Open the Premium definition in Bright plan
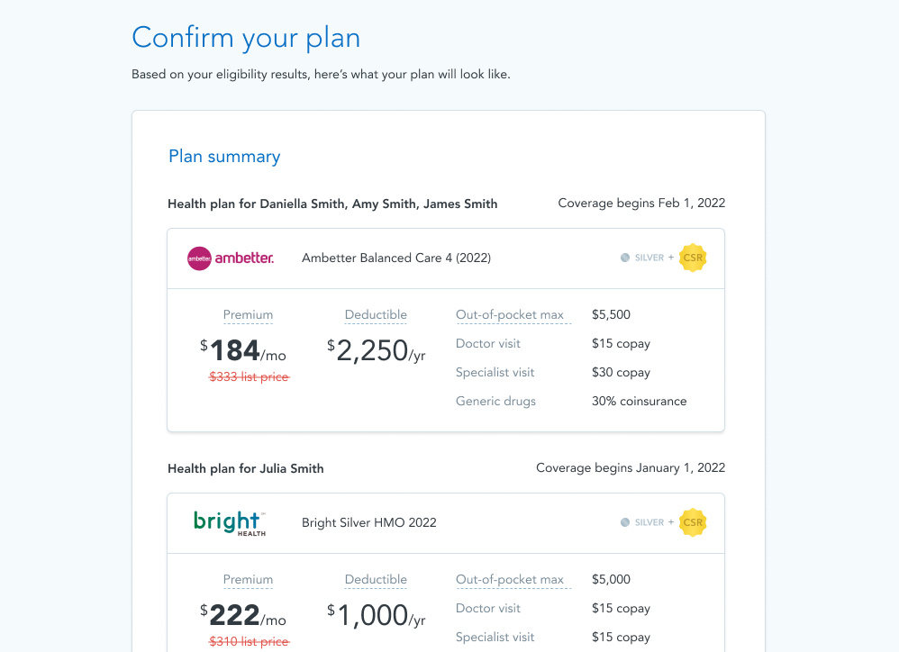The width and height of the screenshot is (899, 652). [248, 580]
